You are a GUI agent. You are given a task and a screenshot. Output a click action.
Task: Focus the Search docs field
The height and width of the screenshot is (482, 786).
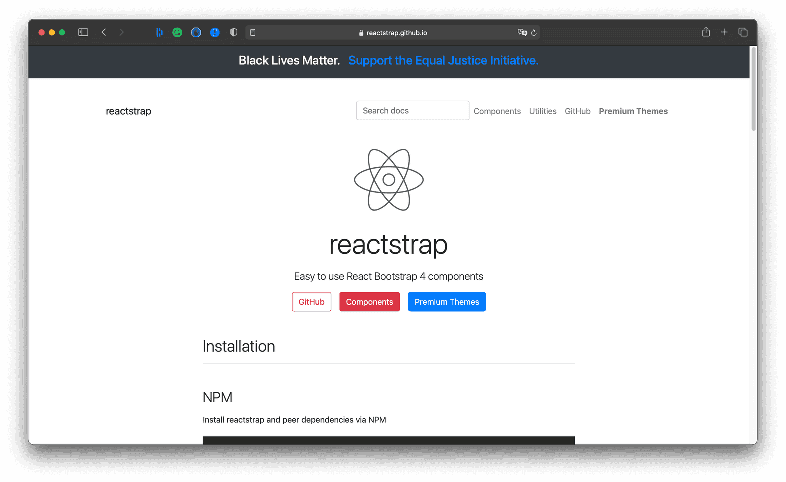point(413,110)
